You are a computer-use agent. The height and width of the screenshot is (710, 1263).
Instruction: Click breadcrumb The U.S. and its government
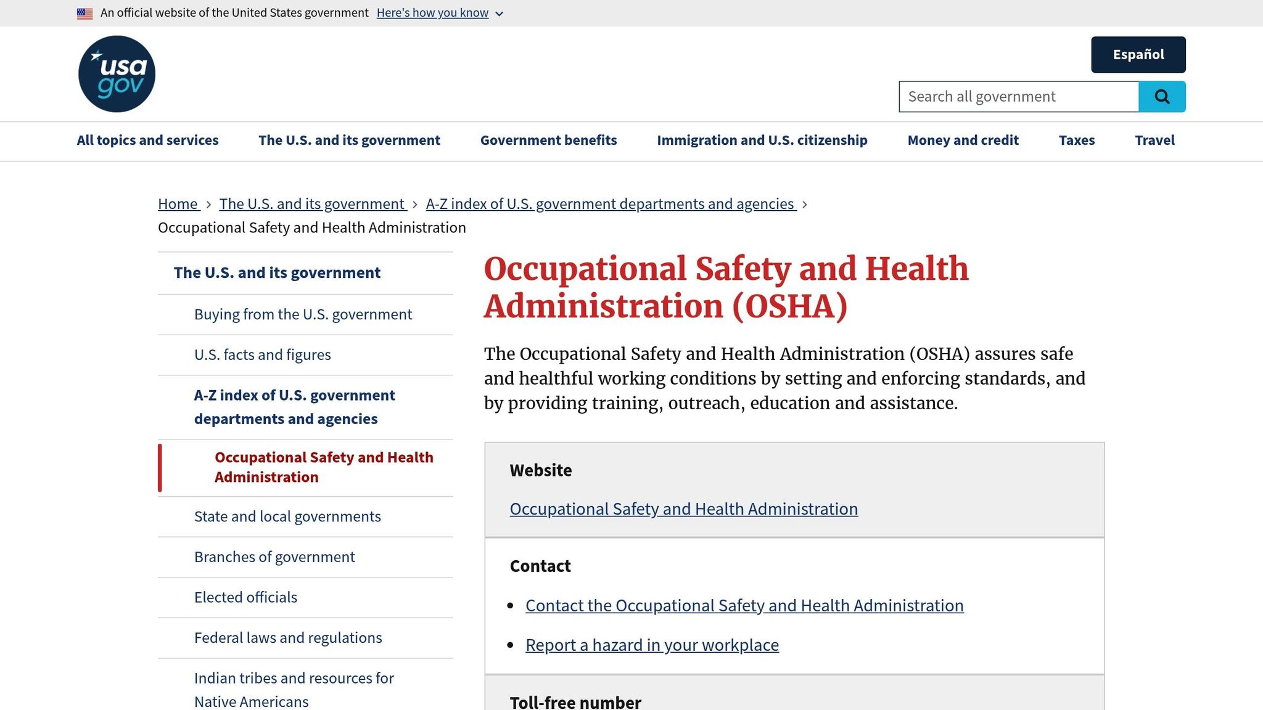tap(312, 204)
